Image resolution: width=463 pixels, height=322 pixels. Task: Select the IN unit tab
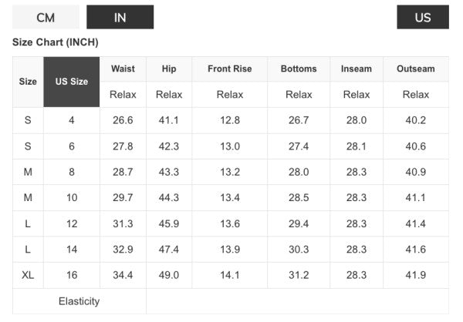[120, 17]
